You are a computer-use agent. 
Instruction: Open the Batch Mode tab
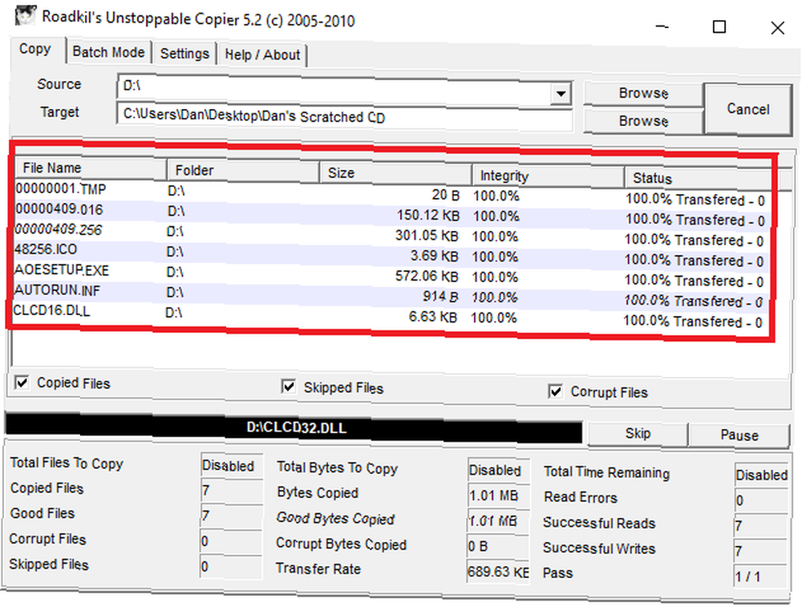pyautogui.click(x=108, y=52)
